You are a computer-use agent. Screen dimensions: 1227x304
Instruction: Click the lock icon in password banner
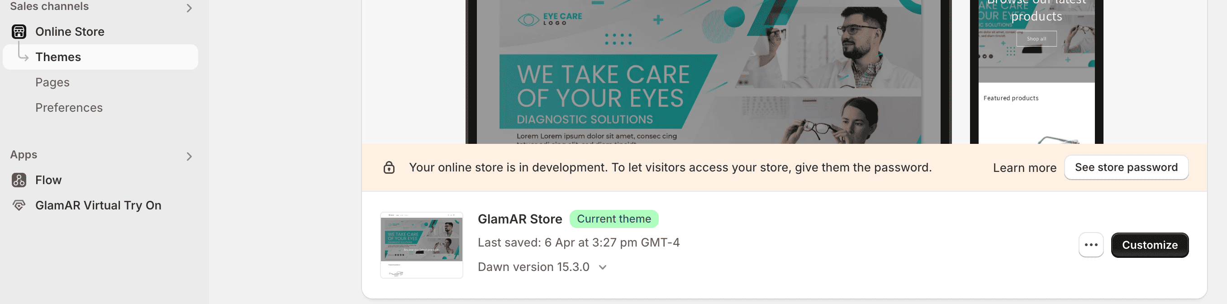point(389,168)
